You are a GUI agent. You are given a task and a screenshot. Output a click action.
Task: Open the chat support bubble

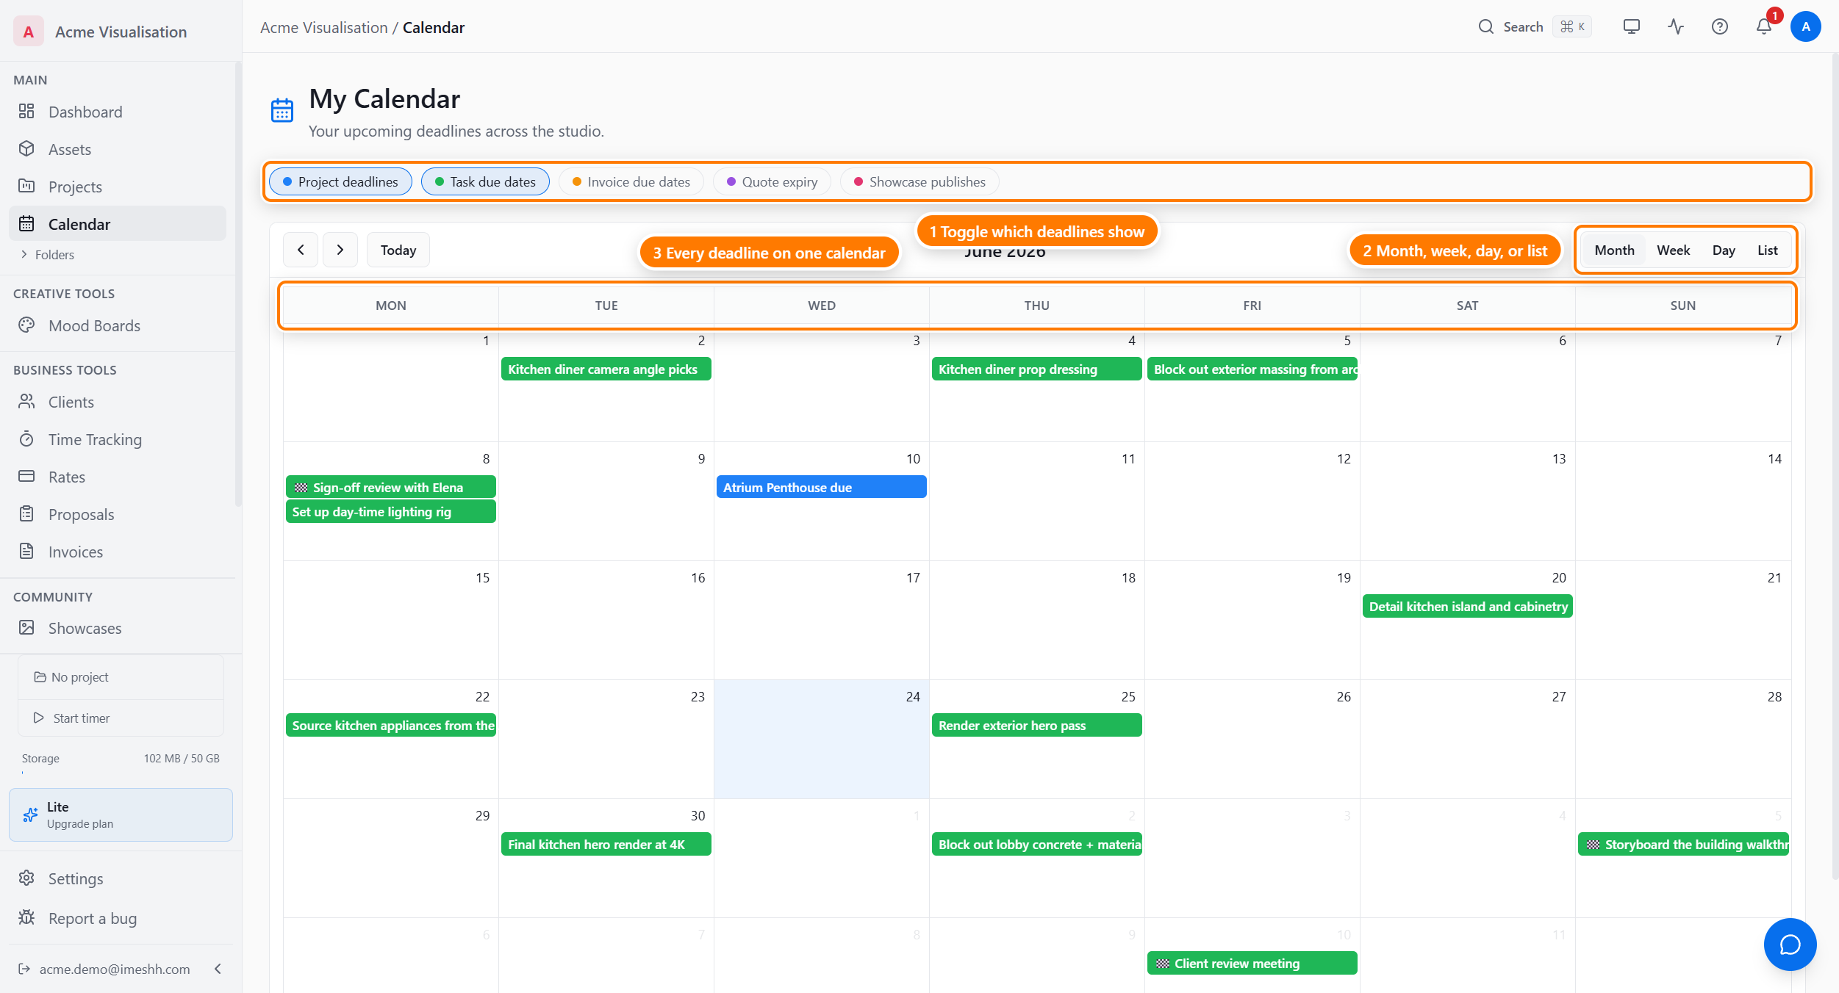point(1790,945)
